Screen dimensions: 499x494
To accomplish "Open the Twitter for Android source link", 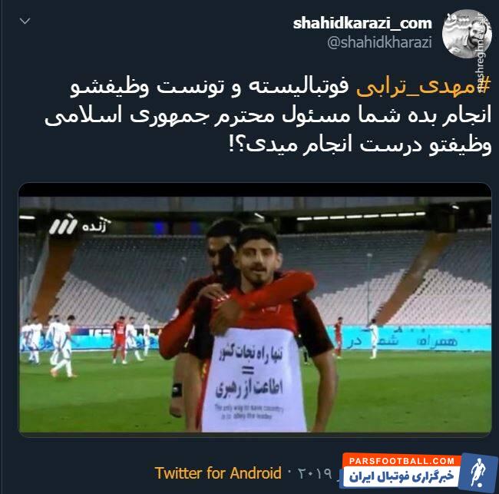I will point(218,473).
